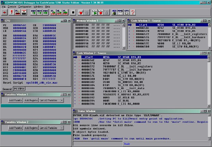Click the green play run icon
The height and width of the screenshot is (147, 212).
[95, 13]
